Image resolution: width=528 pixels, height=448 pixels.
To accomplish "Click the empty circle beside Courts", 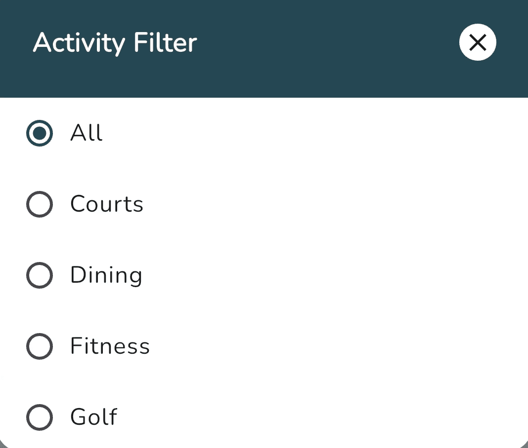I will (x=39, y=204).
